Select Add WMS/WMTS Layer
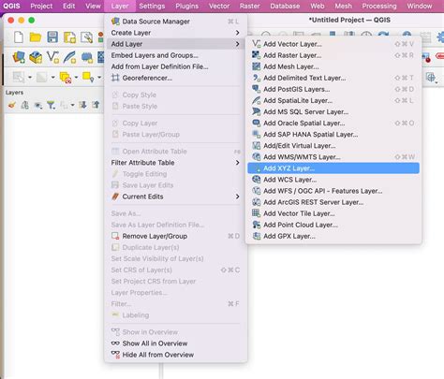Viewport: 444px width, 379px height. 333,157
